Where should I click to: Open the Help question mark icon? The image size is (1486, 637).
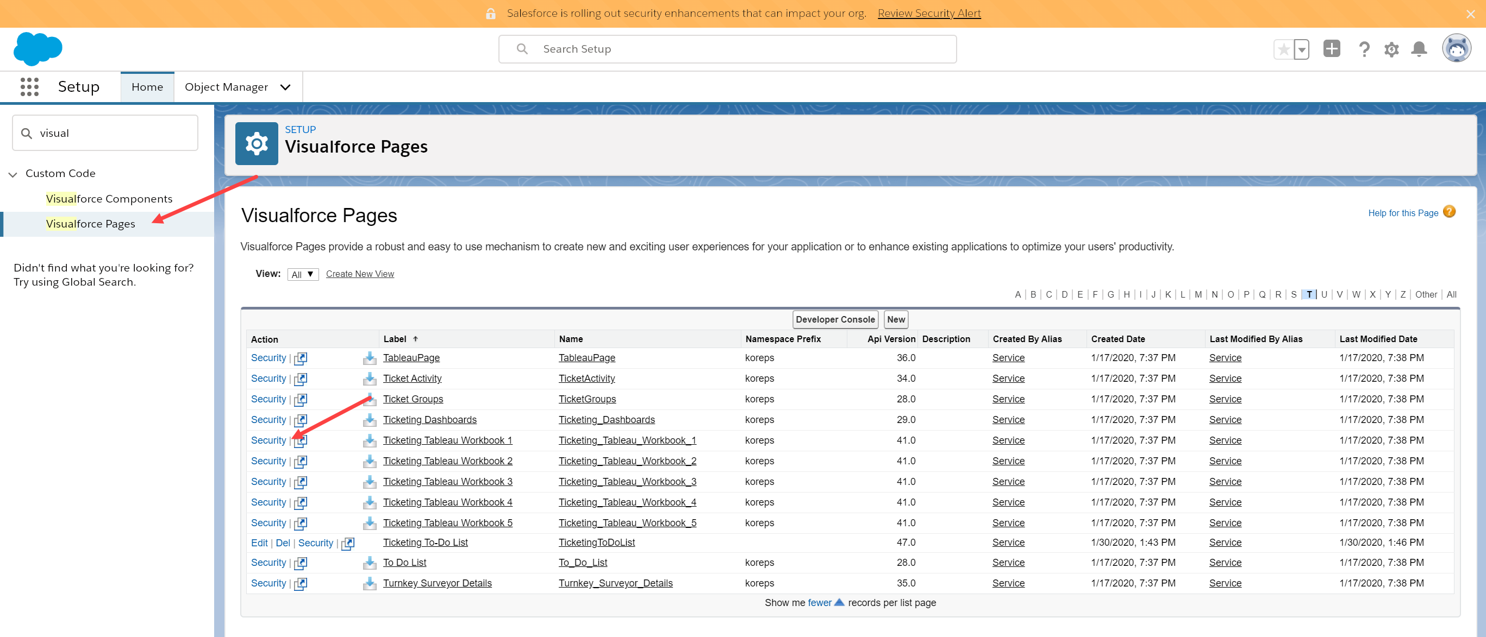(1364, 49)
